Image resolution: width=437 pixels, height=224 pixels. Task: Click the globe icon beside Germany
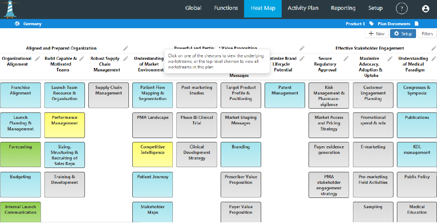(17, 24)
